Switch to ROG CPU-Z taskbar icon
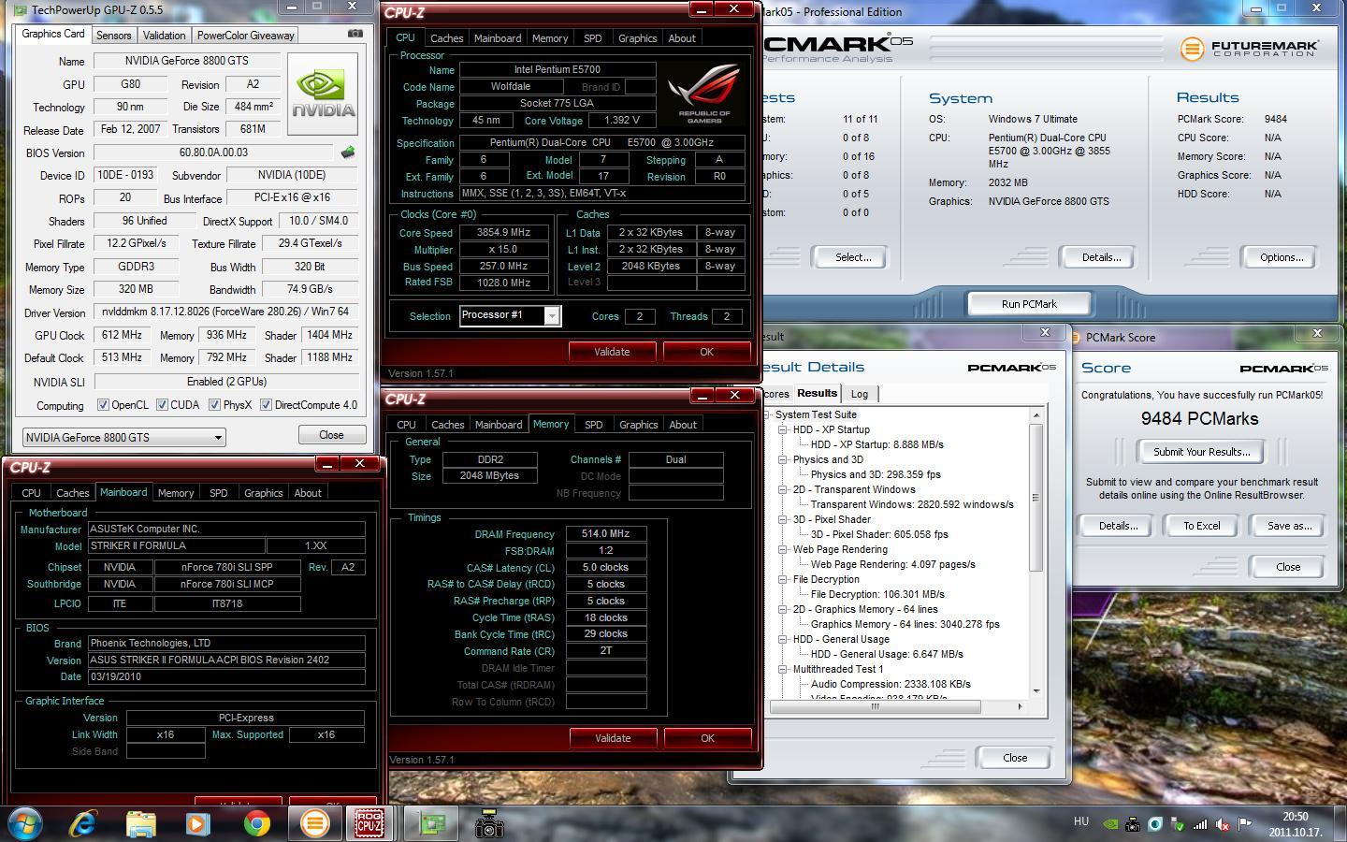This screenshot has width=1347, height=842. pyautogui.click(x=369, y=823)
